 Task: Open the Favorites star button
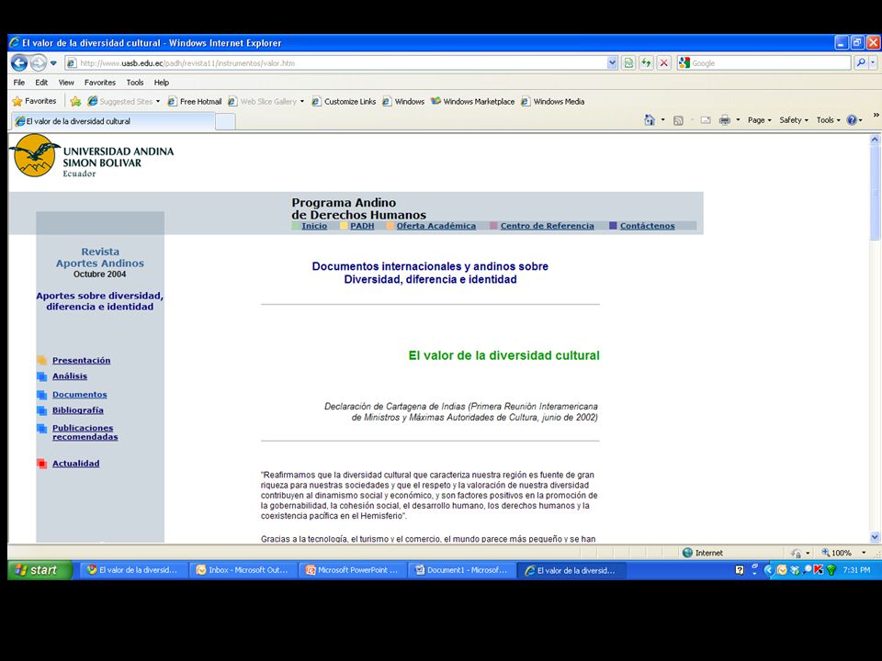[34, 101]
